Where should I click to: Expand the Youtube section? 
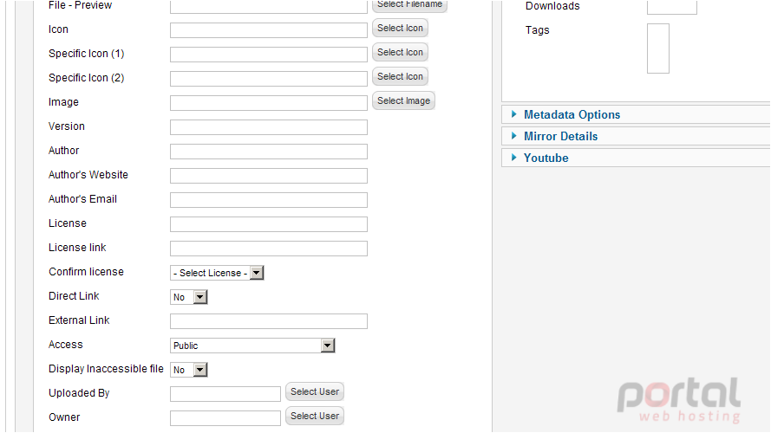[546, 158]
